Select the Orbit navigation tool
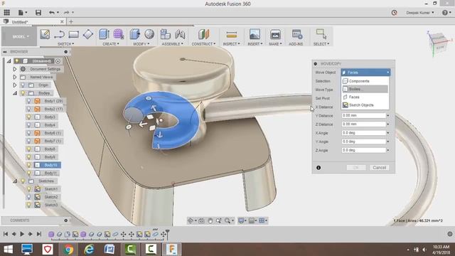The height and width of the screenshot is (256, 455). [191, 220]
